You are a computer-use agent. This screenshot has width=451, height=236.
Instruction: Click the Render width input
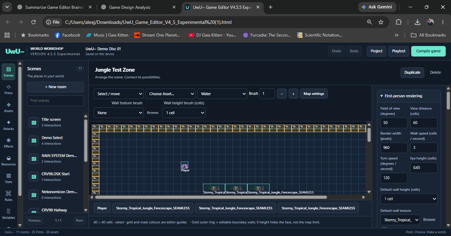(x=394, y=148)
